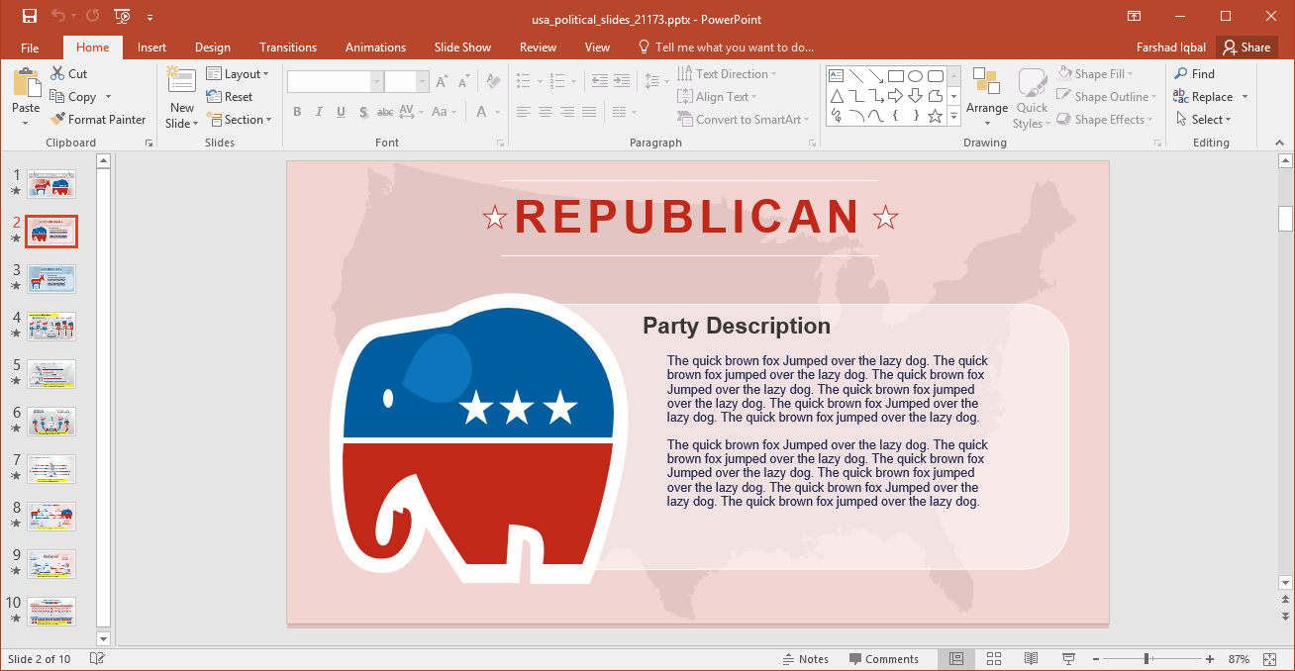Viewport: 1295px width, 671px height.
Task: Toggle bold formatting
Action: click(x=297, y=111)
